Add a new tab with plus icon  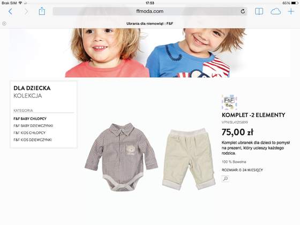pos(291,11)
